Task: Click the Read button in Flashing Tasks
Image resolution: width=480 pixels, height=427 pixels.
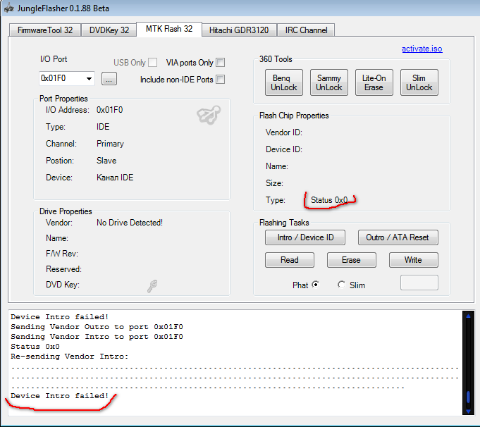Action: 289,260
